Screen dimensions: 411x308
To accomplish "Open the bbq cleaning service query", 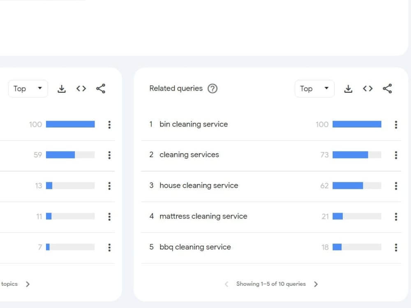I will (195, 247).
